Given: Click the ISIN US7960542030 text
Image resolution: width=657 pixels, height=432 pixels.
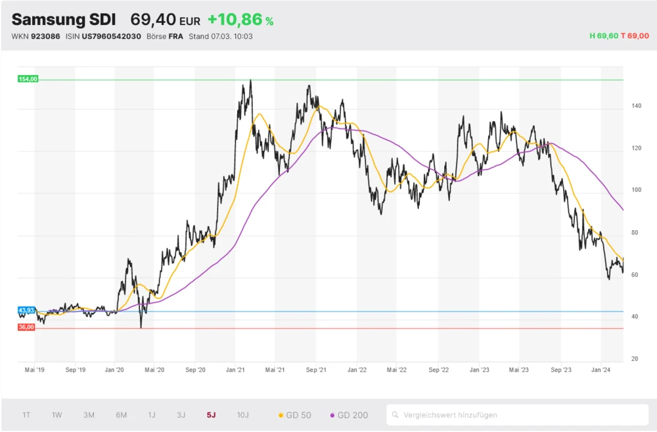Looking at the screenshot, I should (x=103, y=36).
